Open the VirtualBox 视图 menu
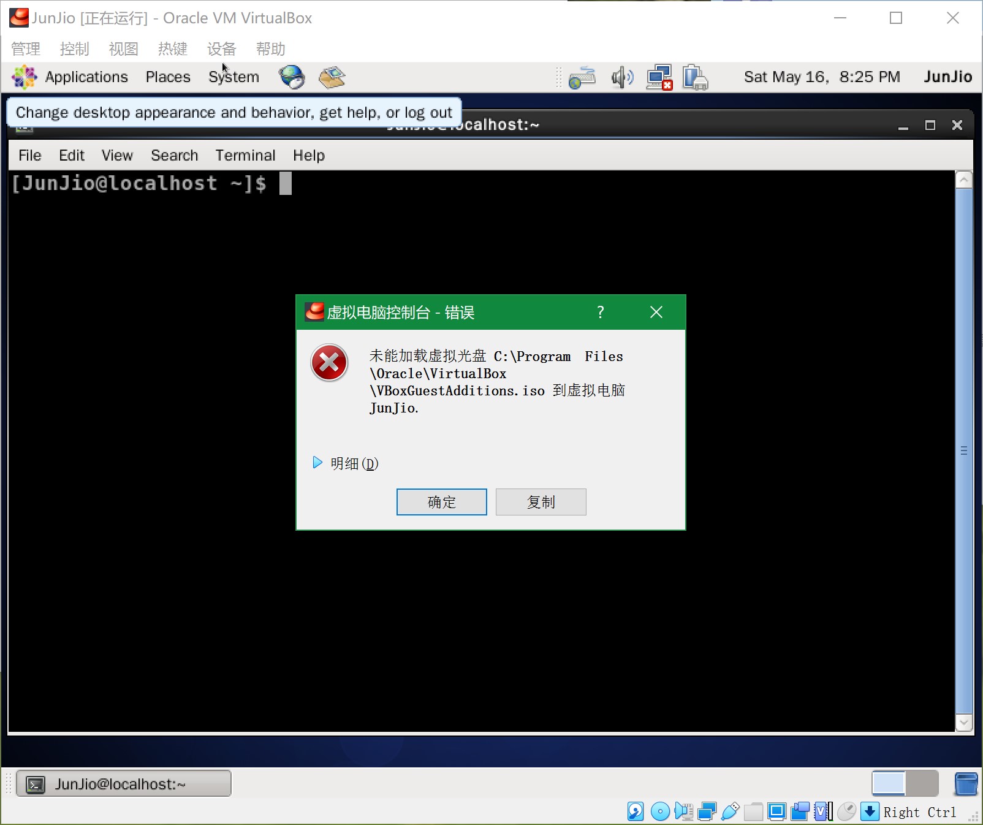Screen dimensions: 983x825 [x=124, y=49]
